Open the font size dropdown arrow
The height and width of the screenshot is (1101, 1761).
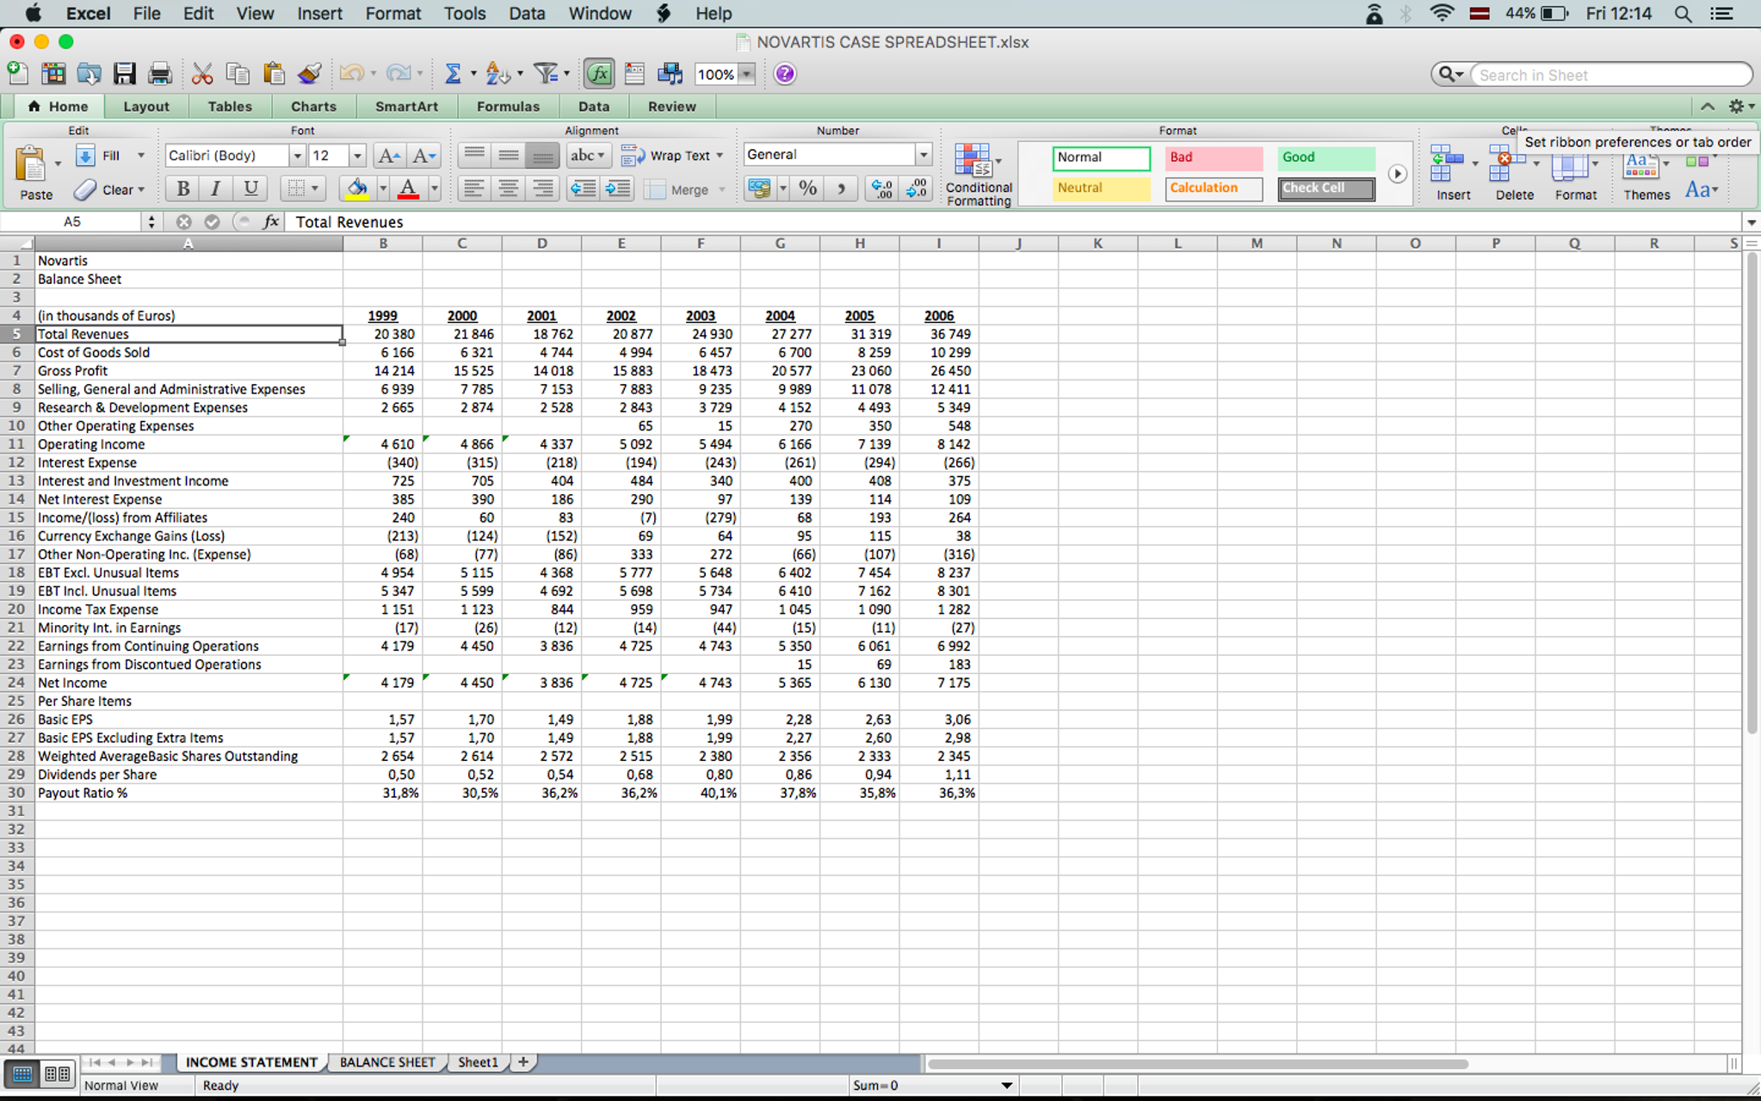coord(357,156)
